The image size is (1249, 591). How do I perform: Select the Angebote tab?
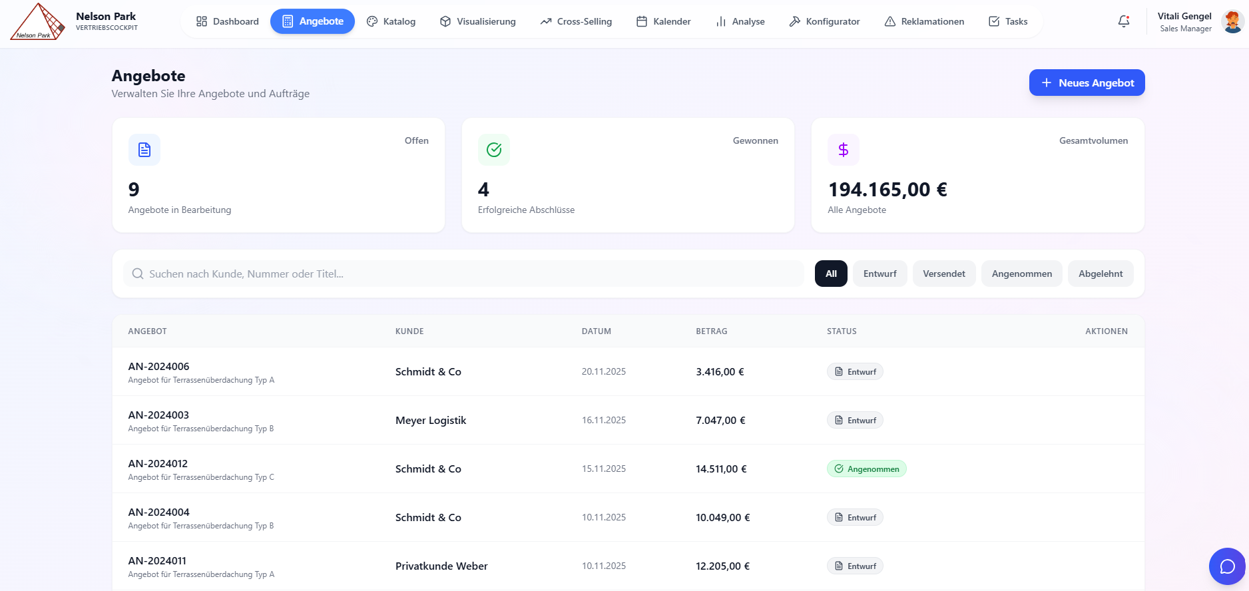pyautogui.click(x=312, y=21)
